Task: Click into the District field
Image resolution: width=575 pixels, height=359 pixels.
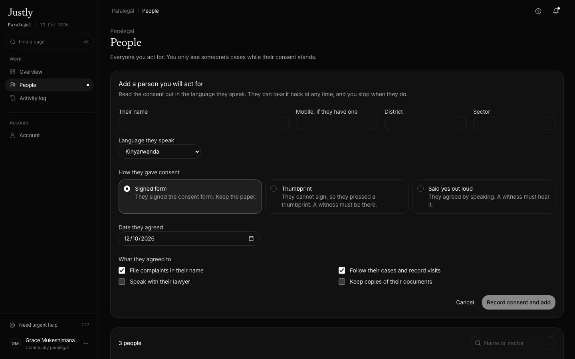Action: pyautogui.click(x=426, y=123)
